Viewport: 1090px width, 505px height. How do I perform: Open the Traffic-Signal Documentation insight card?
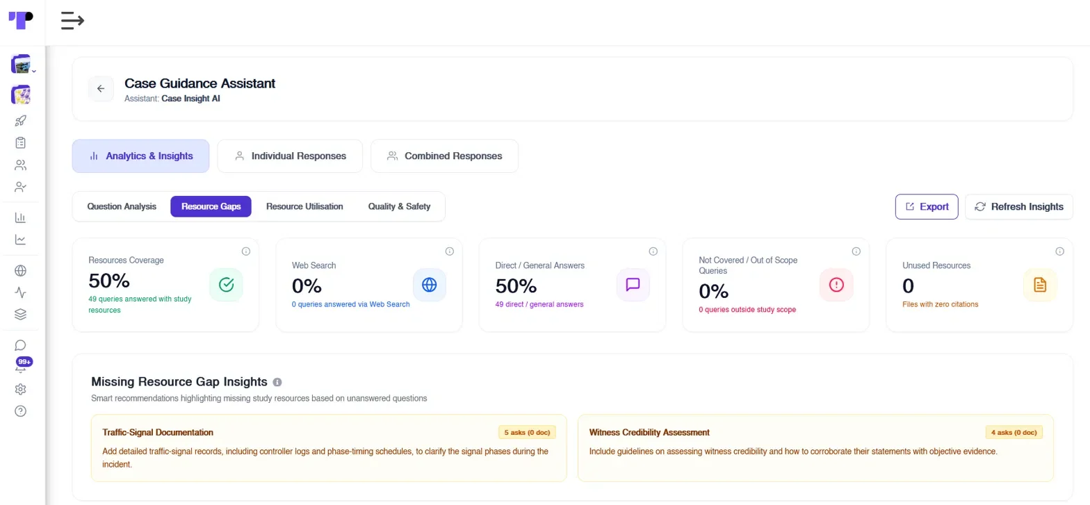pos(329,448)
